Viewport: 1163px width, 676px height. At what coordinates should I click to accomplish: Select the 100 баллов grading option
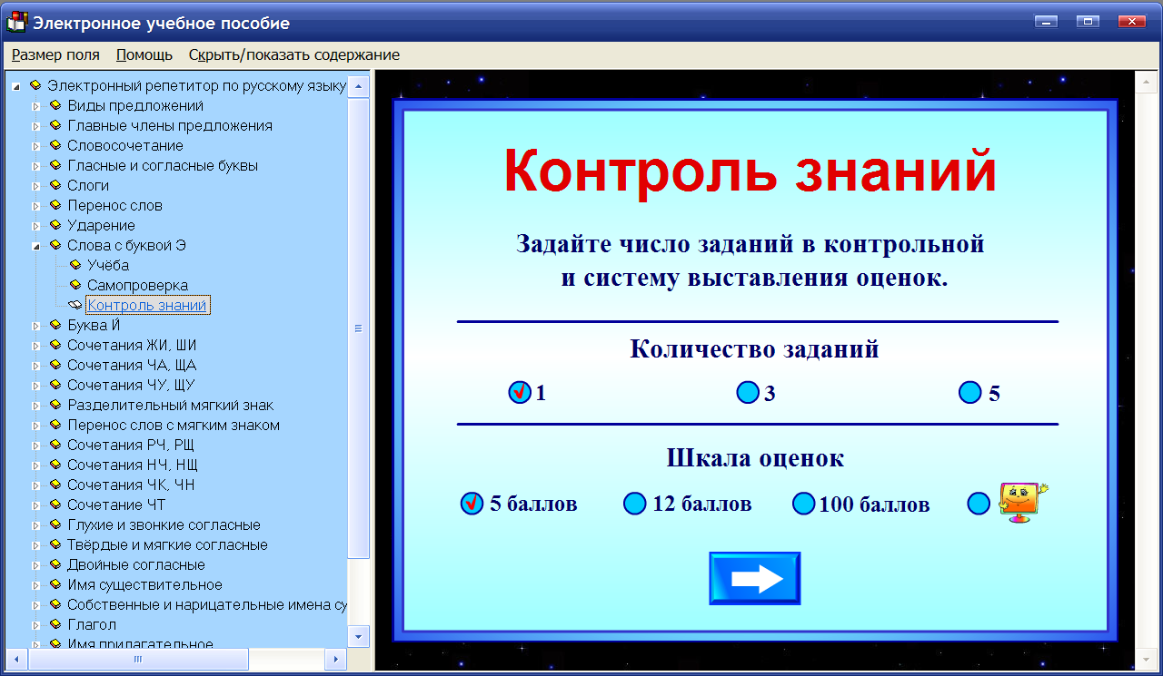pos(803,504)
